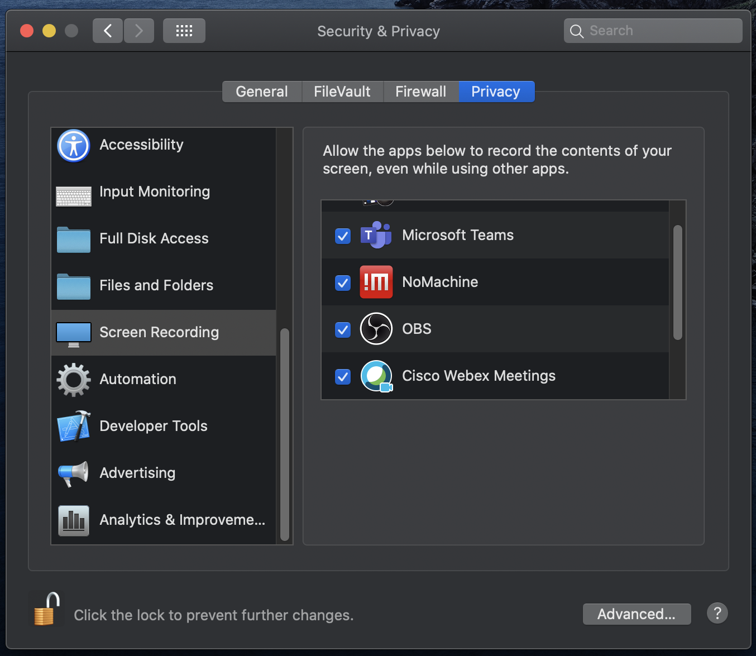Switch to the FileVault tab
756x656 pixels.
coord(342,92)
